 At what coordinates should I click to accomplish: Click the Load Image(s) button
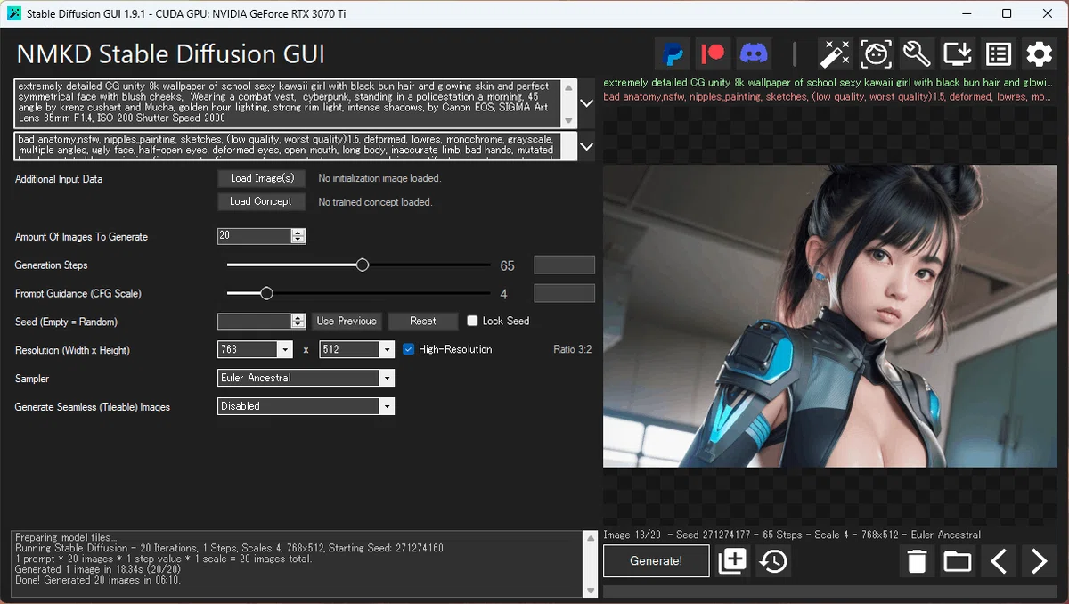262,178
